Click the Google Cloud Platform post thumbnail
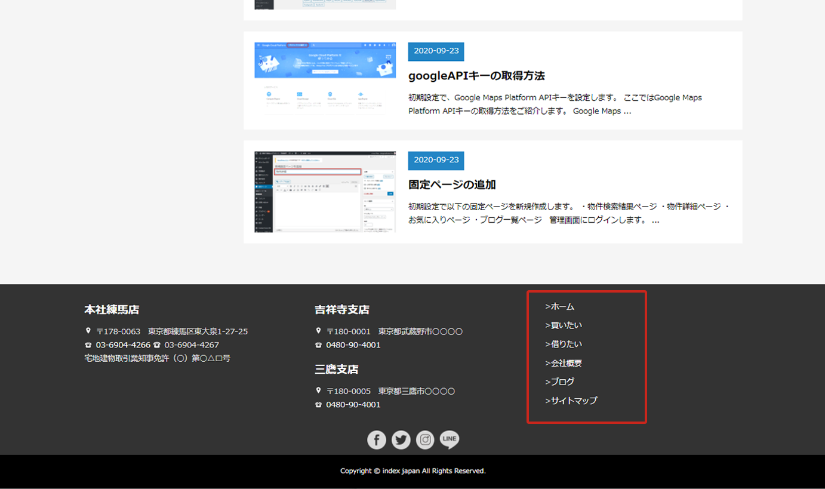This screenshot has width=825, height=489. click(x=325, y=79)
